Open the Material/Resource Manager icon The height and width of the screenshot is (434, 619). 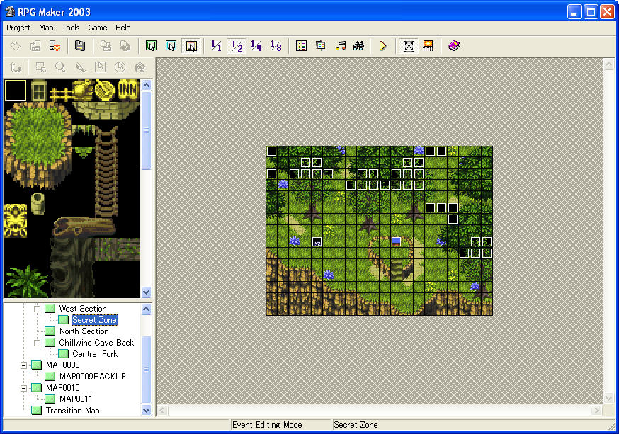321,46
